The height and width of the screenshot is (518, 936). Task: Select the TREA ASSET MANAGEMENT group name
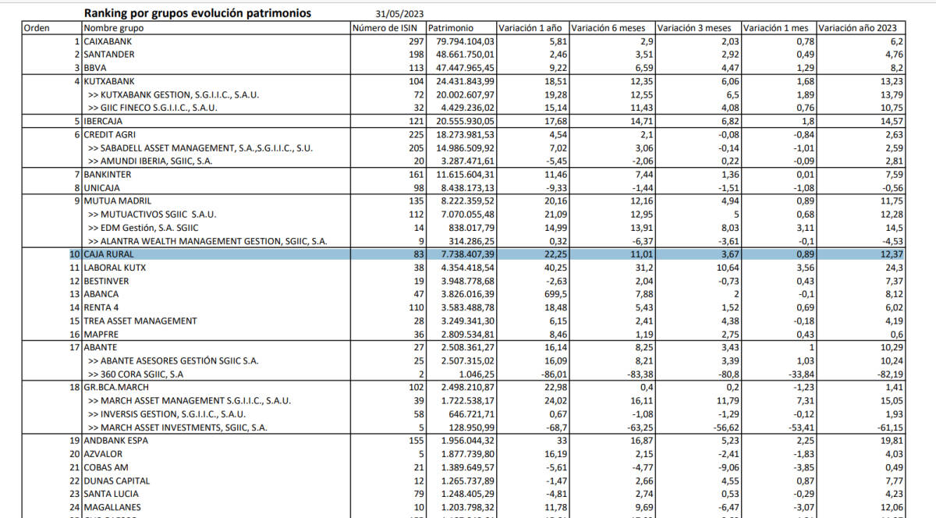coord(140,321)
